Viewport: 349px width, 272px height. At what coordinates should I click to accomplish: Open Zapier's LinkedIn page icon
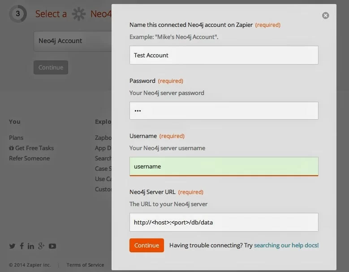[31, 246]
